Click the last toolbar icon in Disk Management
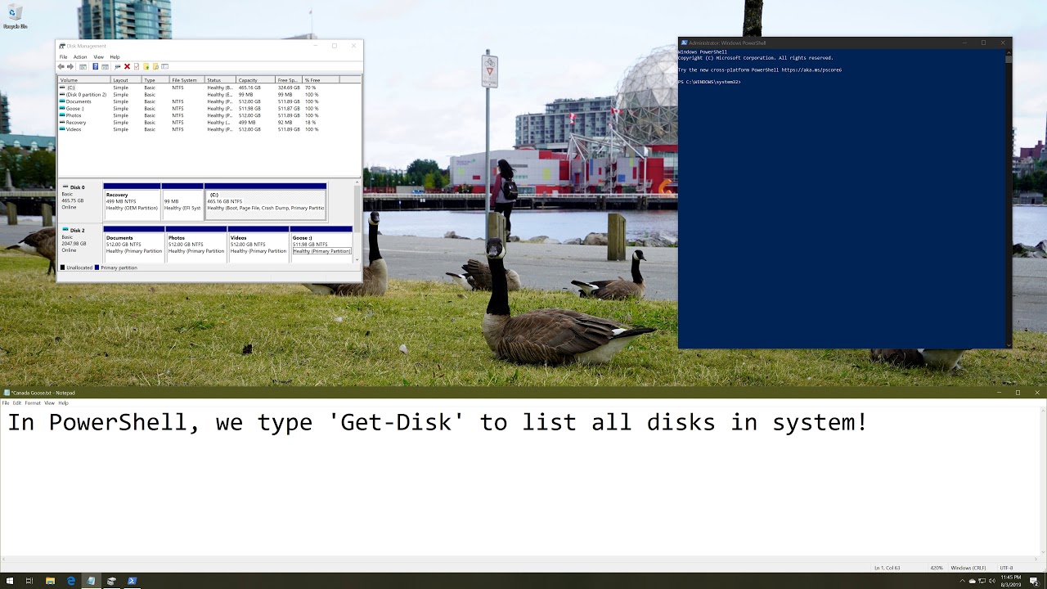This screenshot has width=1047, height=589. pyautogui.click(x=164, y=66)
